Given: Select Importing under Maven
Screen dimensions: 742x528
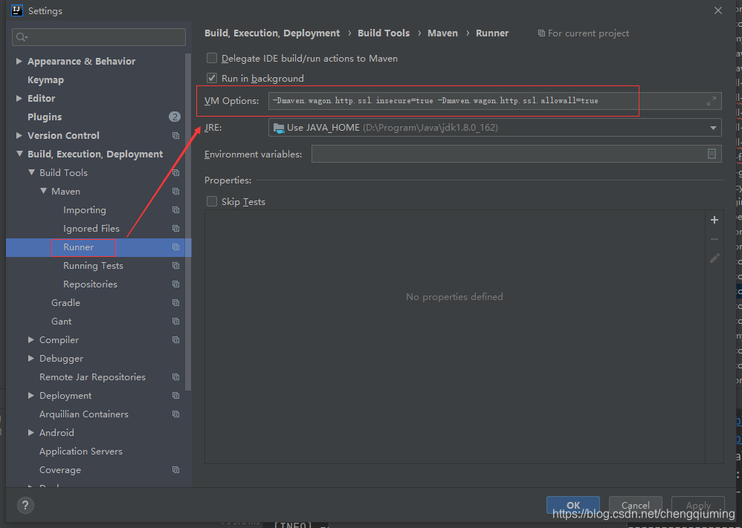Looking at the screenshot, I should pyautogui.click(x=85, y=210).
